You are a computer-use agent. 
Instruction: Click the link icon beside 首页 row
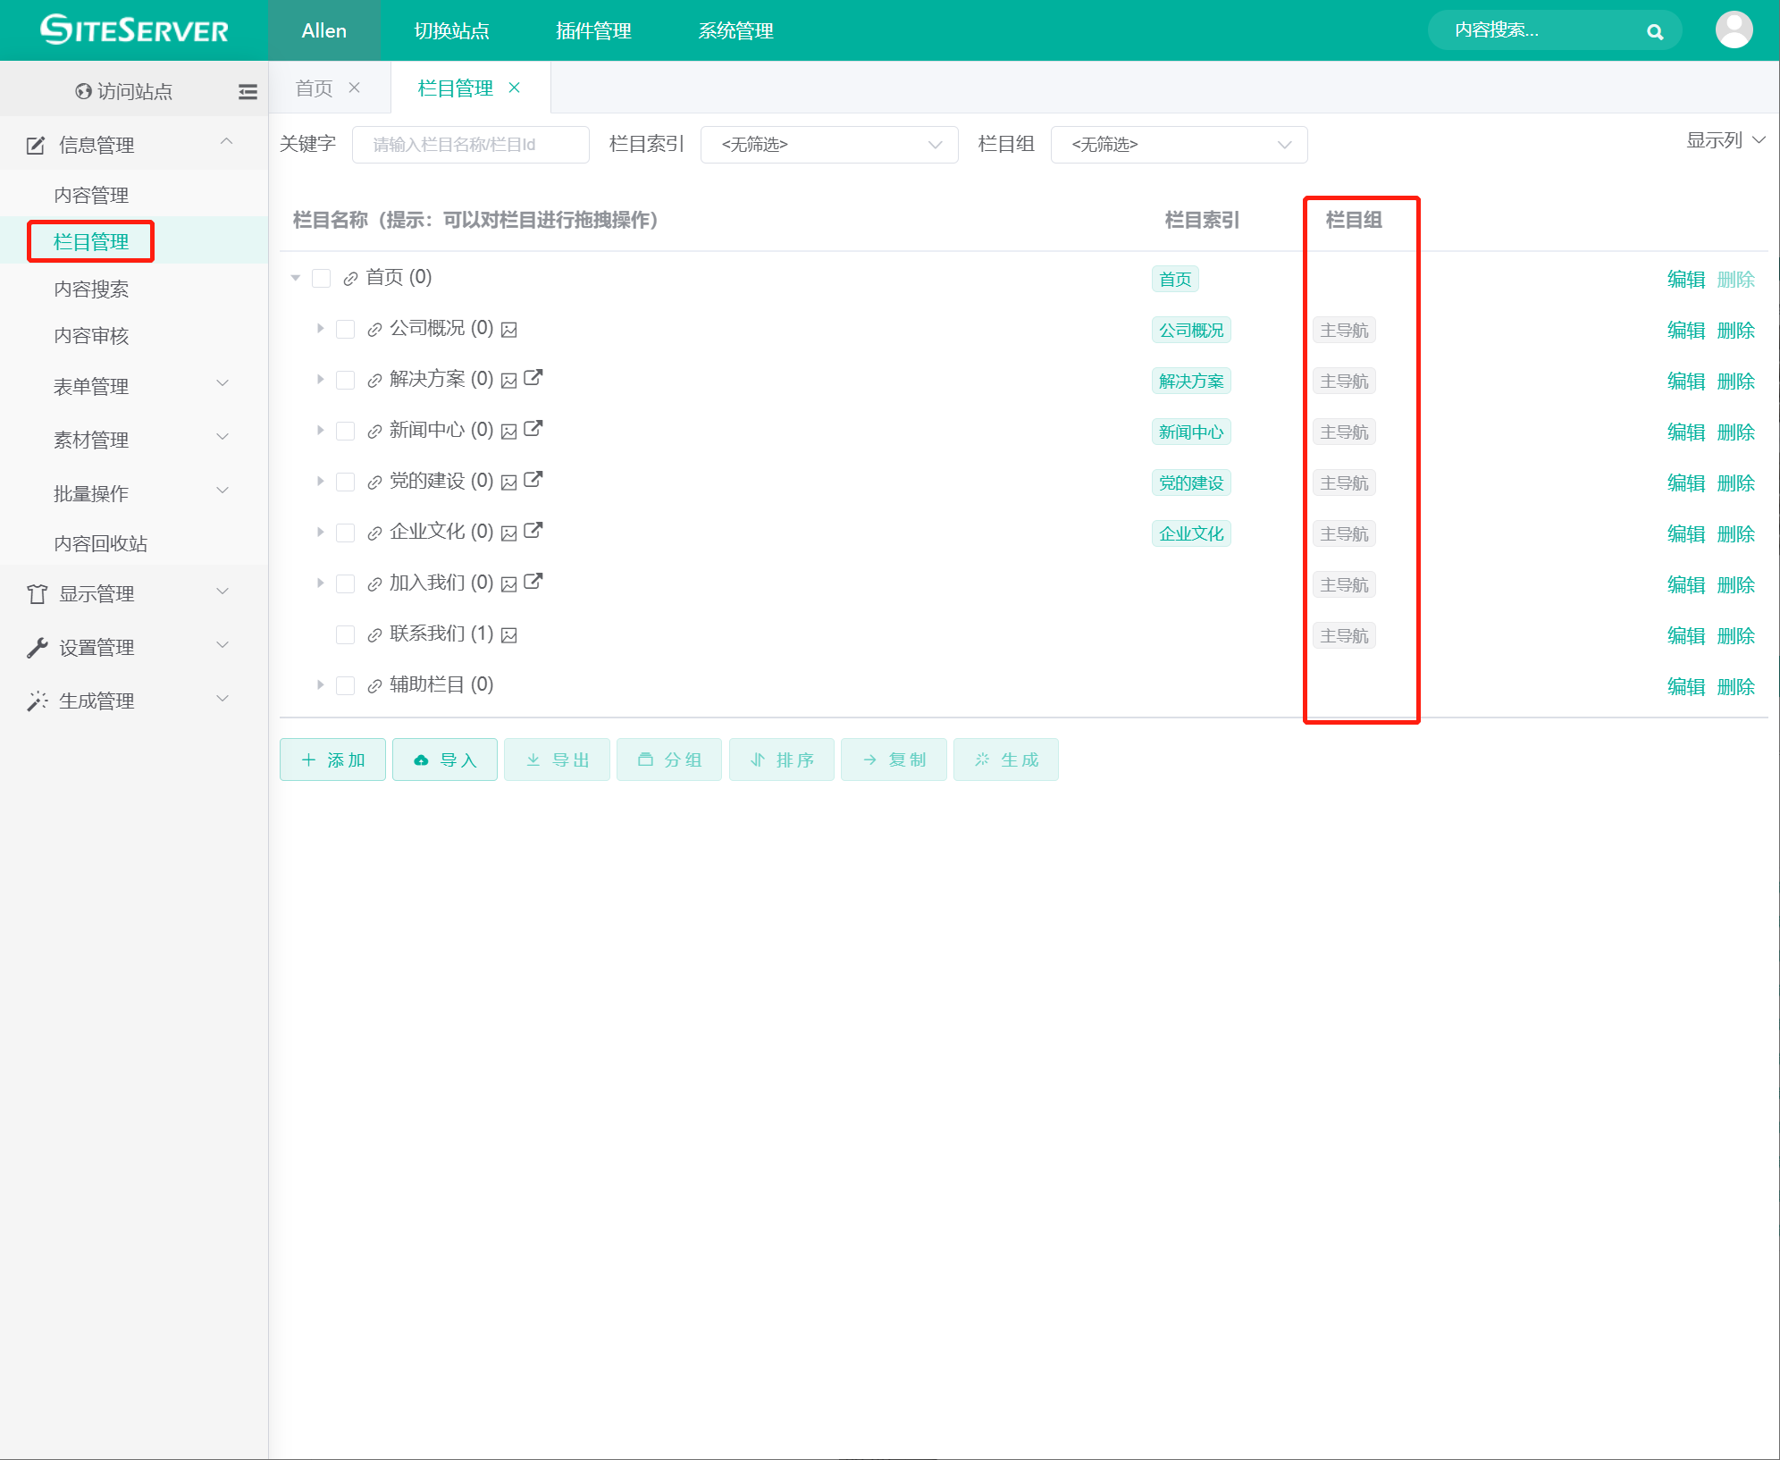tap(350, 279)
